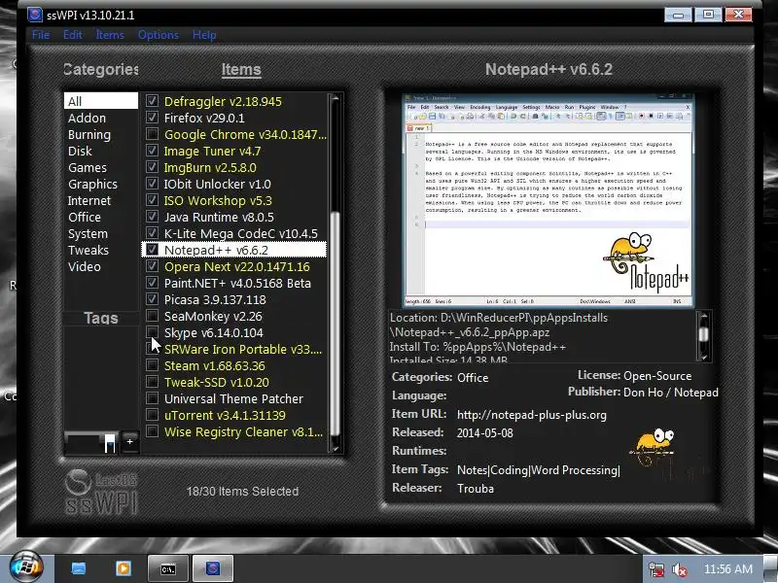The image size is (778, 583).
Task: Uncheck Paint.NET+ v4.0.5168 Beta checkbox
Action: pos(152,283)
